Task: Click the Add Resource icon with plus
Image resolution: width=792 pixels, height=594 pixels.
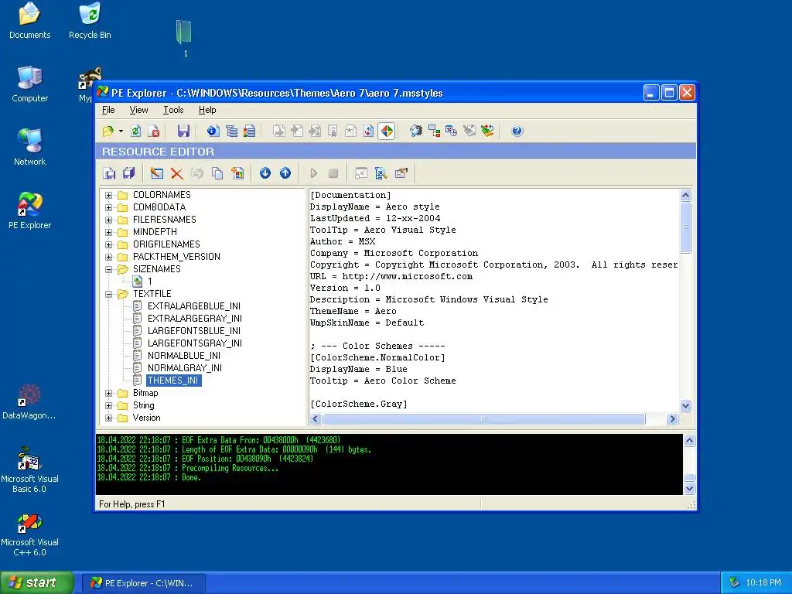Action: tap(237, 173)
